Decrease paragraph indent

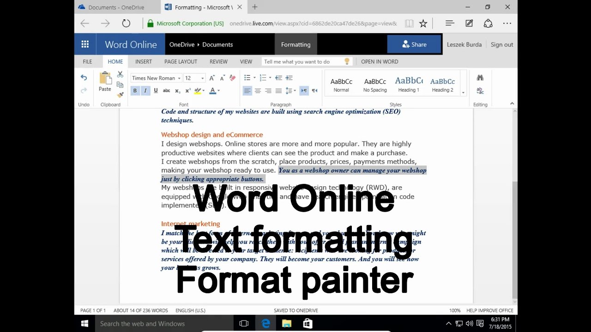(278, 78)
